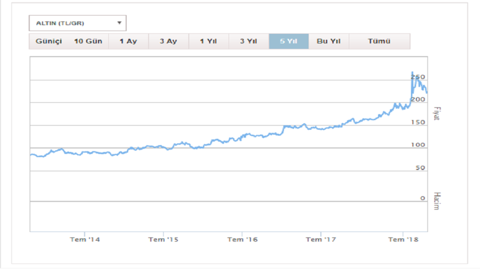Image resolution: width=480 pixels, height=274 pixels.
Task: Click the 100 price axis value
Action: (418, 145)
